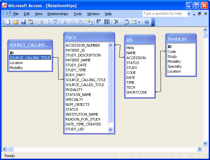Select BODY_PART field in PACS

point(75,75)
